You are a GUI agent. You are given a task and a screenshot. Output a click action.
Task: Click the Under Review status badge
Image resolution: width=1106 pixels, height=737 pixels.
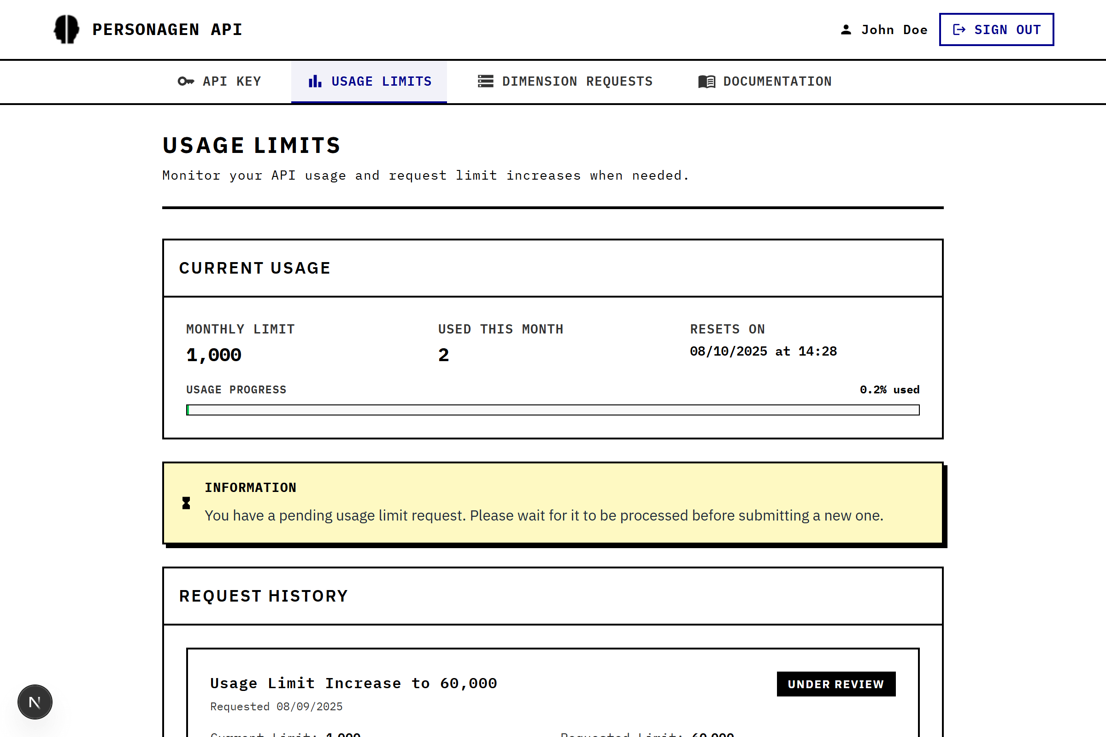coord(836,684)
